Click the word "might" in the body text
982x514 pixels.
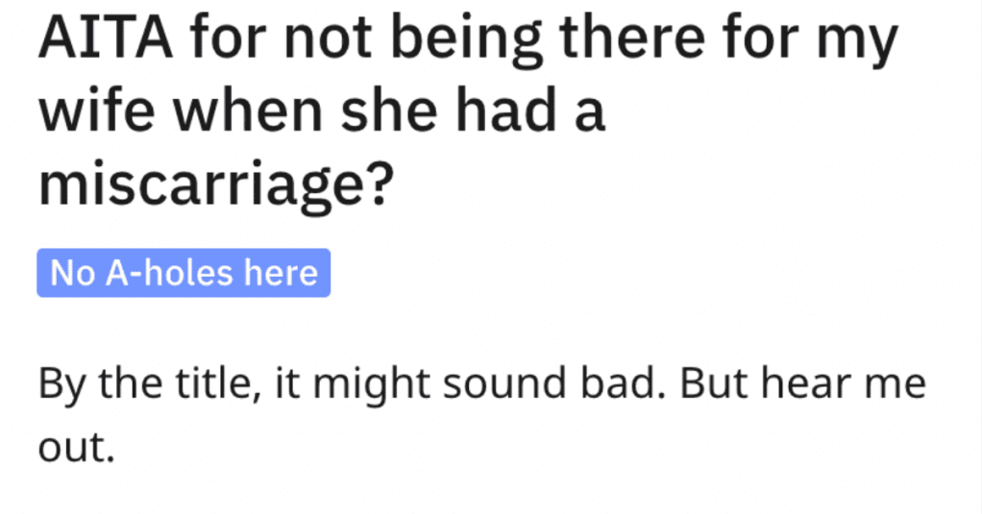[x=372, y=385]
